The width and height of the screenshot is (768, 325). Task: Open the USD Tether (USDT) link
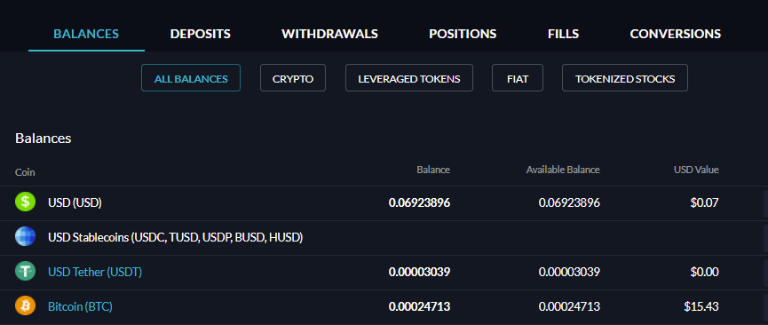(x=95, y=272)
